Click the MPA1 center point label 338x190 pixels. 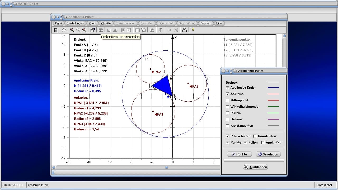[x=159, y=115]
